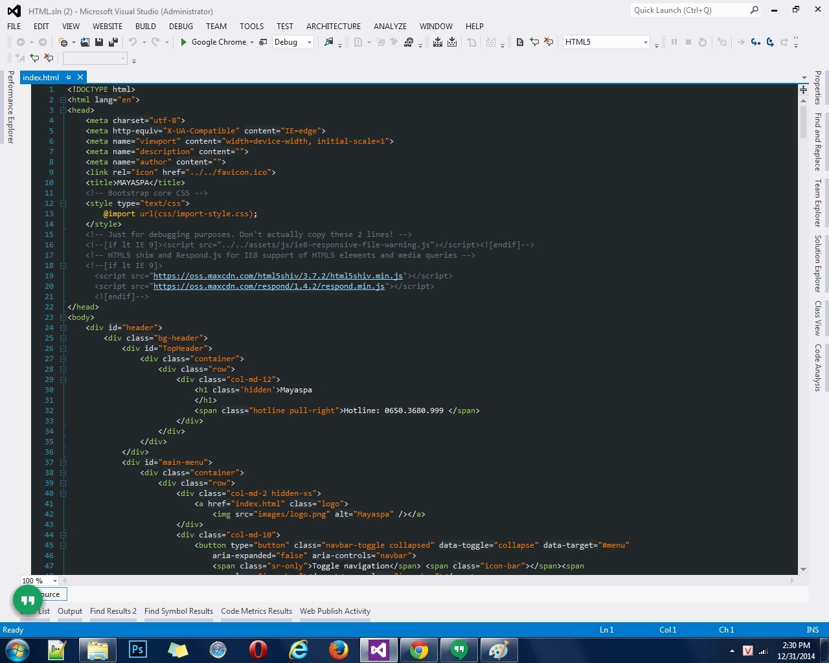This screenshot has height=663, width=829.
Task: Click the Undo icon
Action: click(x=133, y=42)
